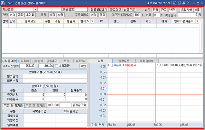Viewport: 205px width, 130px height.
Task: Click the 종목 삭제 button
Action: 60,15
